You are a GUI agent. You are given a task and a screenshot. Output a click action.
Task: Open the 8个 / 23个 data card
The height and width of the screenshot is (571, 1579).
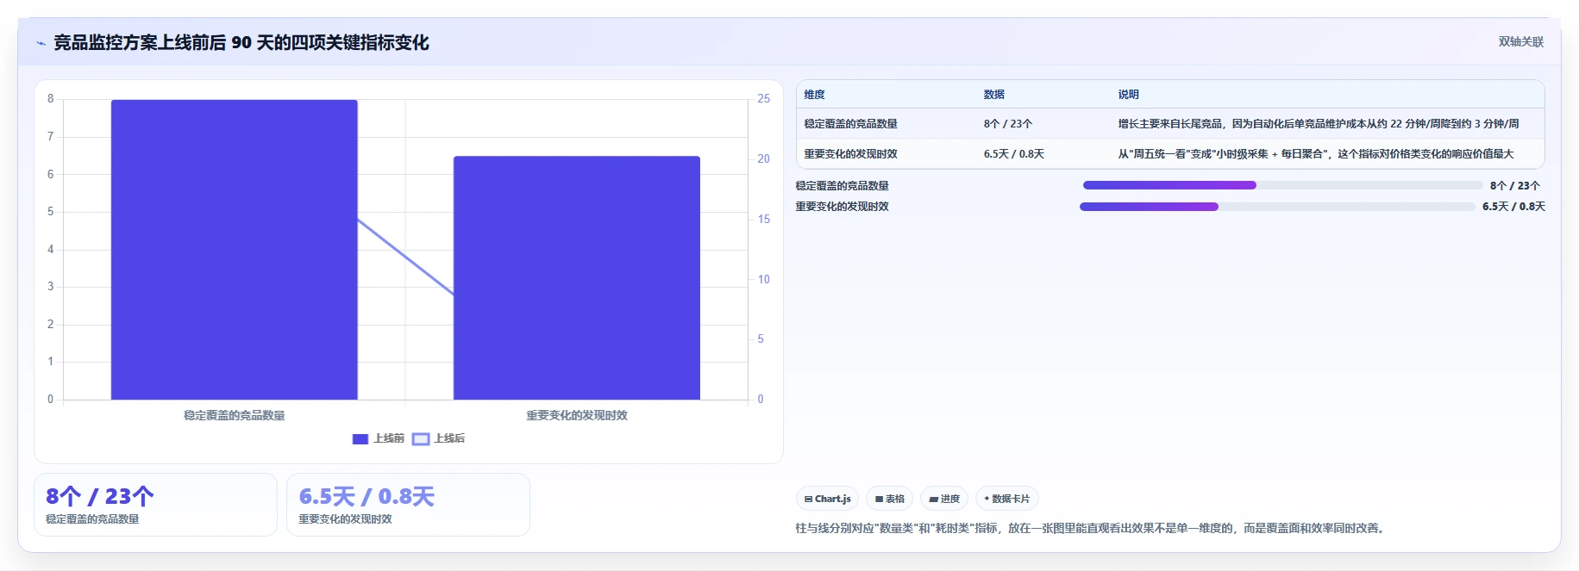click(155, 505)
